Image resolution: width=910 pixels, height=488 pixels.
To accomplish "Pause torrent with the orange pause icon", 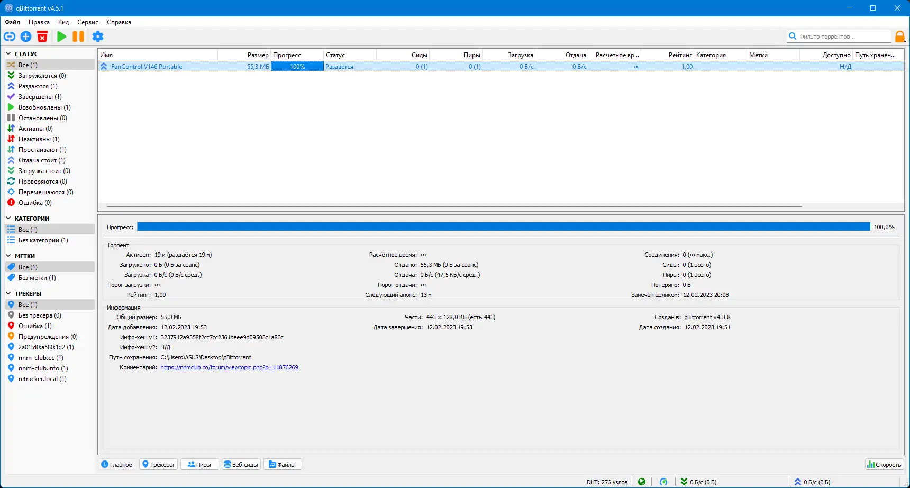I will pos(78,37).
